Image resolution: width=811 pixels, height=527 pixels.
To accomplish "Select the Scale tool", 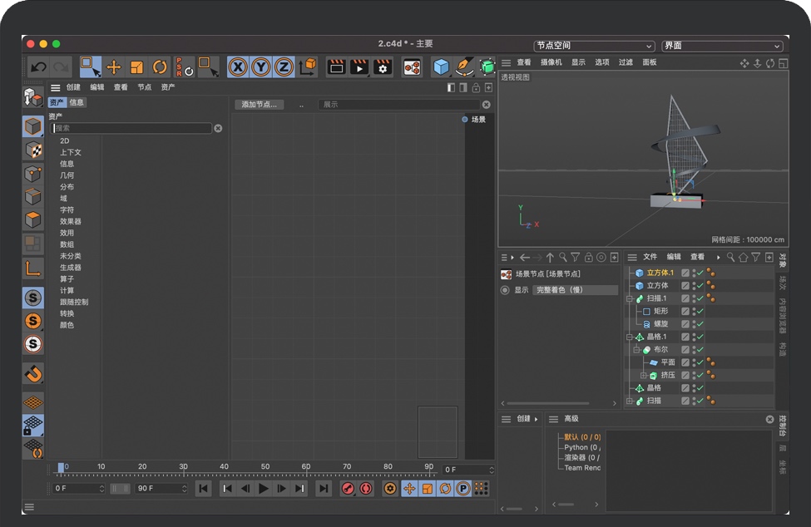I will pyautogui.click(x=136, y=66).
